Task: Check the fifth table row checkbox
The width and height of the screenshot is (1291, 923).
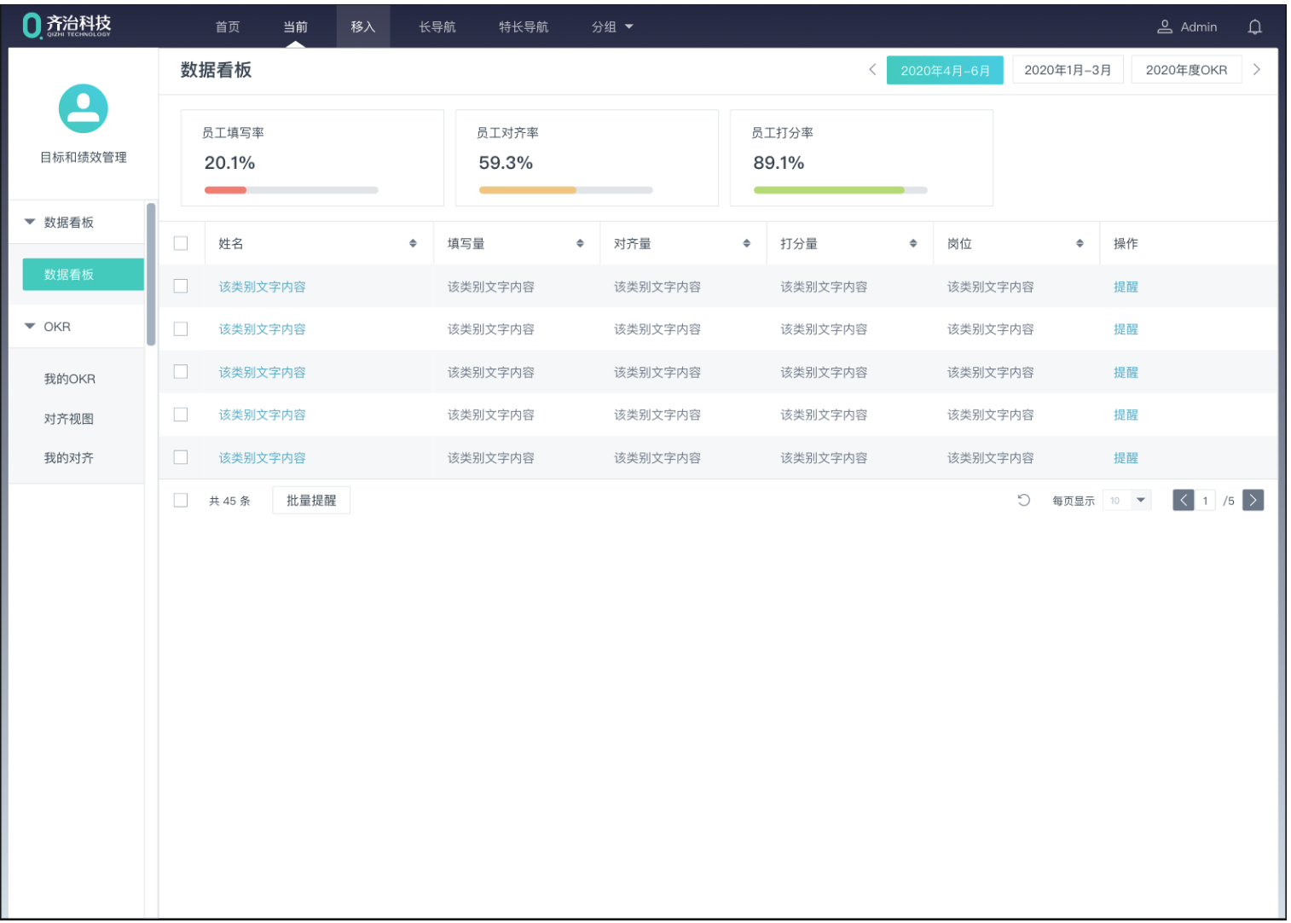Action: 181,457
